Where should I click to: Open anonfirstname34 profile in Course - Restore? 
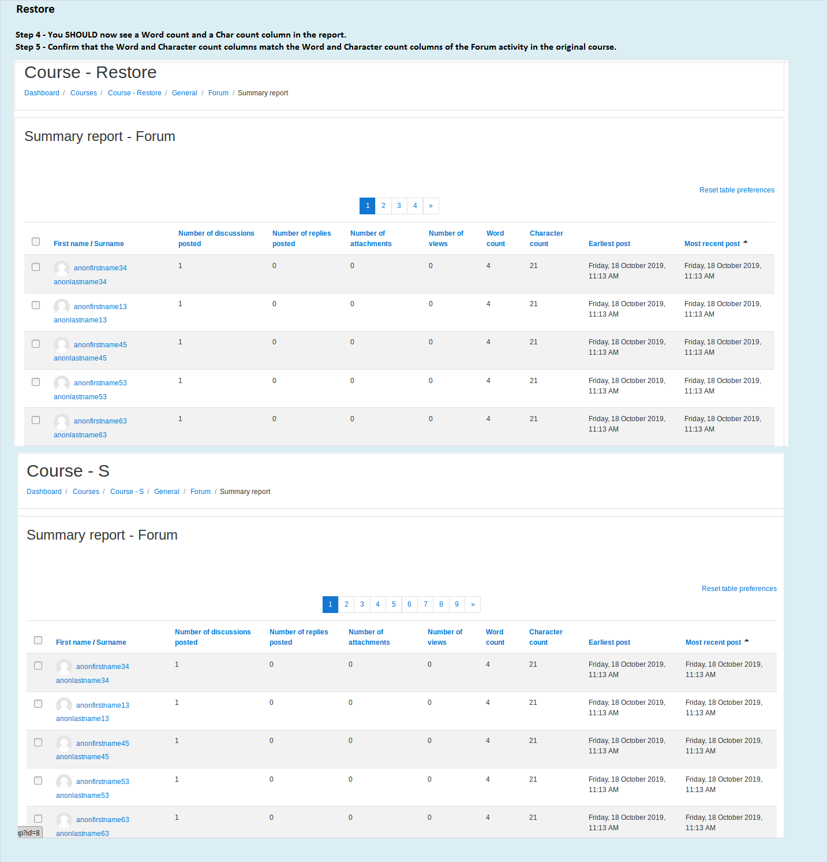(100, 268)
